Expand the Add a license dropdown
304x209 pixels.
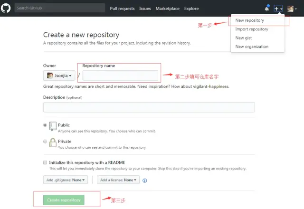click(118, 180)
